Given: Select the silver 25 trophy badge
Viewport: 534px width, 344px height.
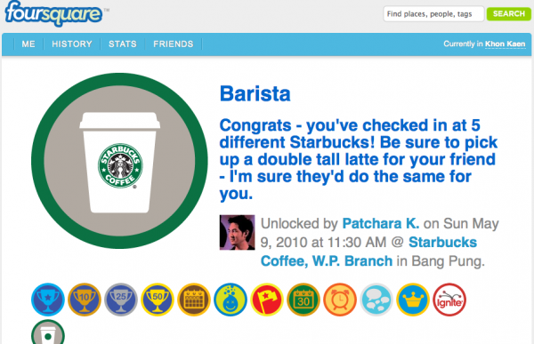Looking at the screenshot, I should [x=121, y=300].
